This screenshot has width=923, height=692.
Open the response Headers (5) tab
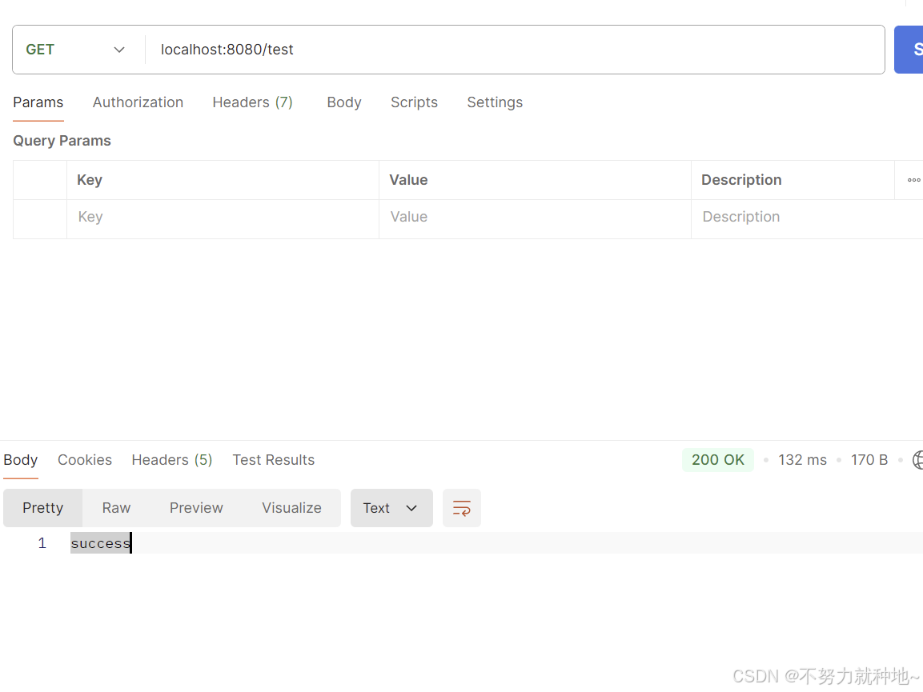(171, 460)
